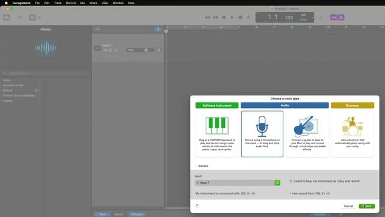
Task: Mute the Audio 1 track
Action: click(x=106, y=50)
